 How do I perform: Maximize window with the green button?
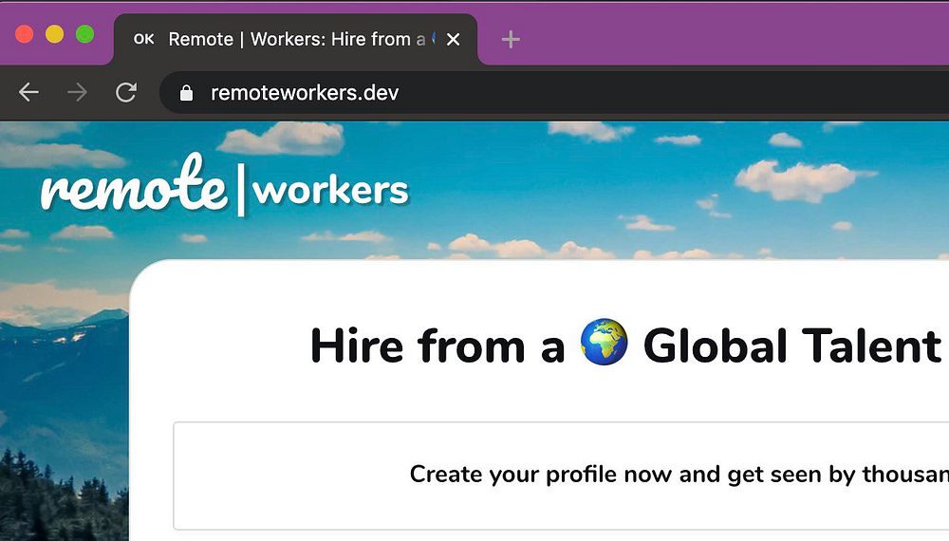(85, 34)
